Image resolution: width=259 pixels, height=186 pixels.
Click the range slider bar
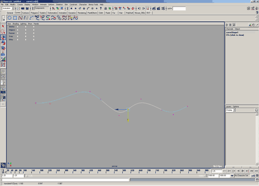[x=116, y=176]
